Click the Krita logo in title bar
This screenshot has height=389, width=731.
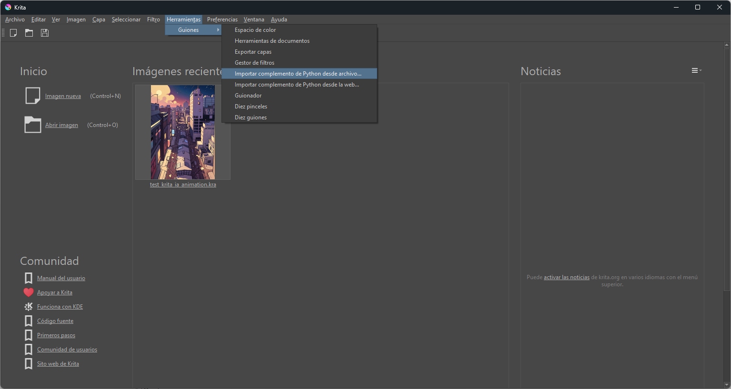tap(8, 7)
